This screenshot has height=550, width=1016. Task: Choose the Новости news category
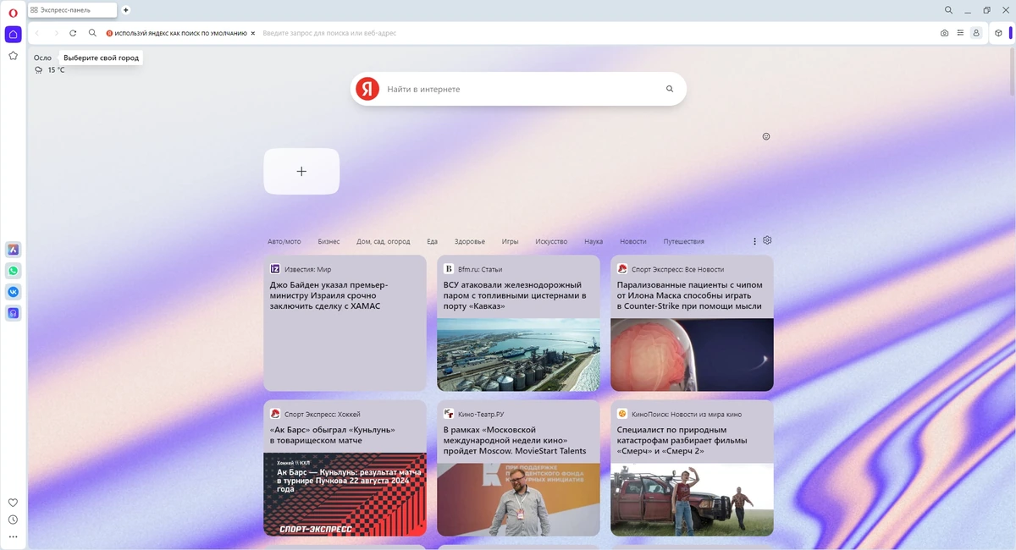pyautogui.click(x=633, y=241)
